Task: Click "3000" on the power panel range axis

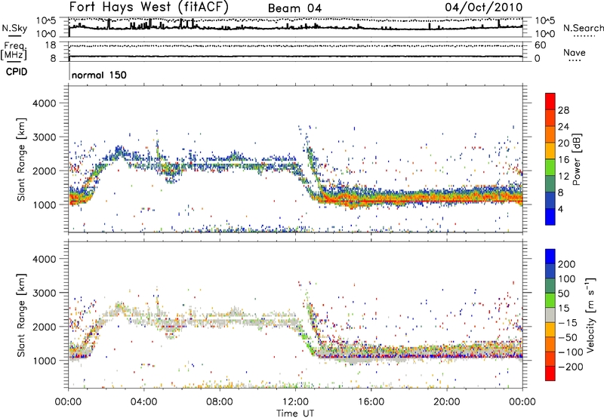Action: coord(45,137)
